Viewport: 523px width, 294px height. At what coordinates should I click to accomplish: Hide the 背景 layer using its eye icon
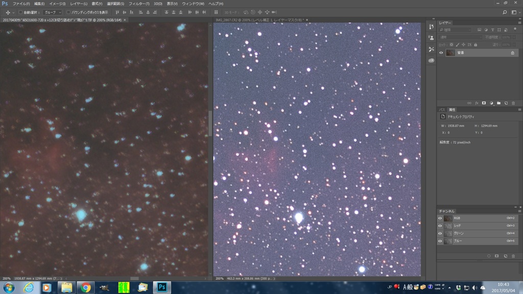(441, 53)
